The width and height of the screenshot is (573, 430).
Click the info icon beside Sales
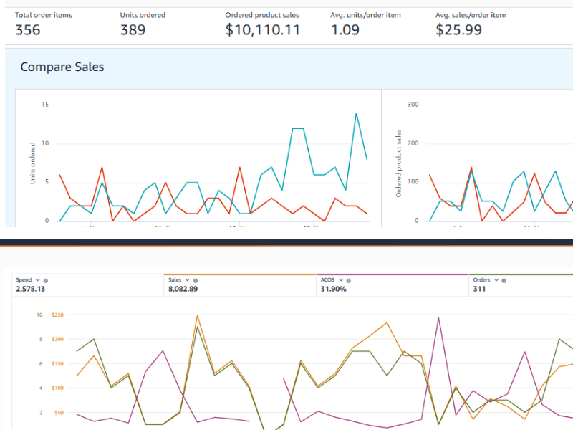(x=196, y=280)
